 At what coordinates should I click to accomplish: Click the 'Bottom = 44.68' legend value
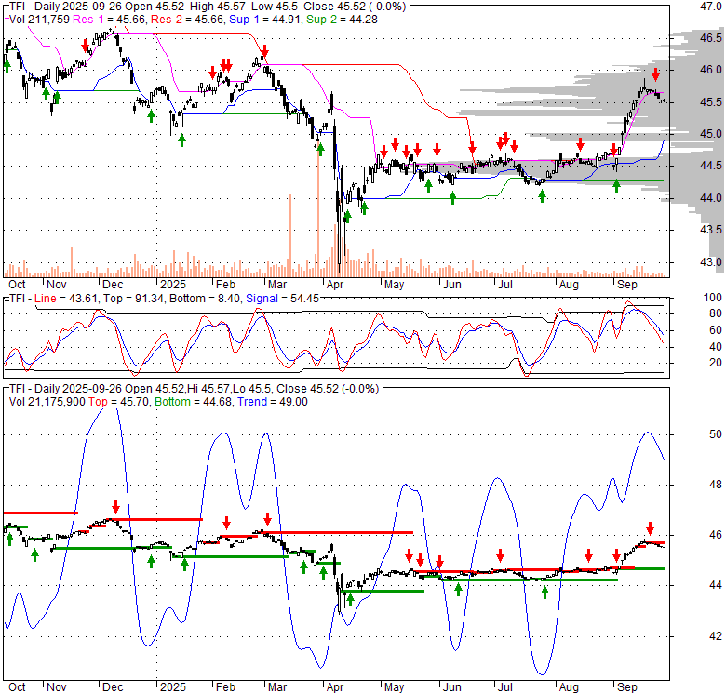(193, 402)
